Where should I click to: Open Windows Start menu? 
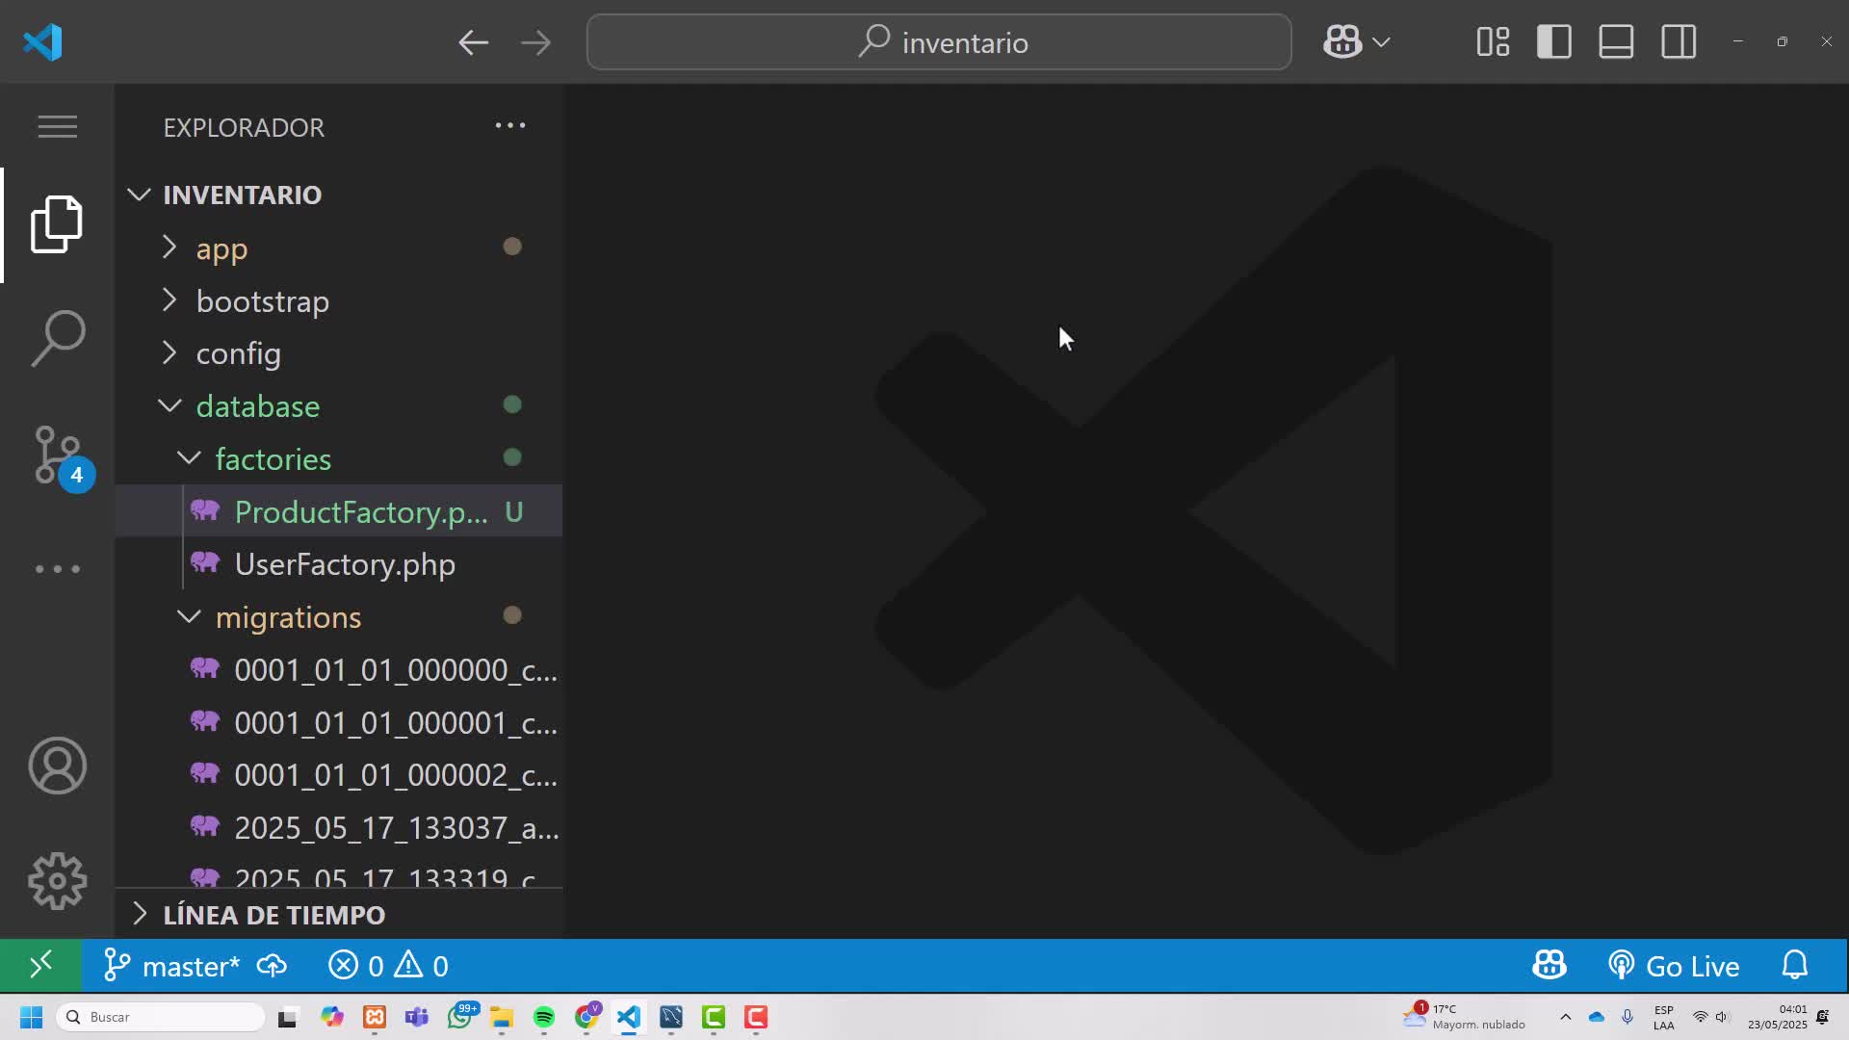click(31, 1017)
